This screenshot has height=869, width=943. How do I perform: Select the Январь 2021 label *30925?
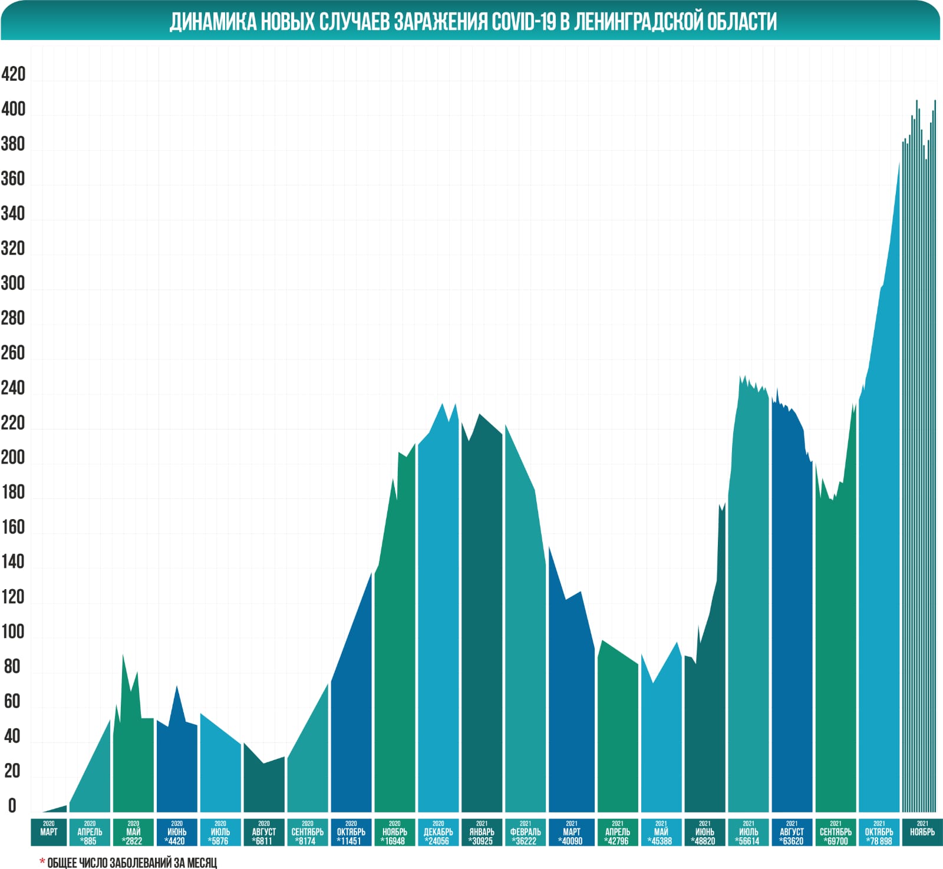click(x=482, y=832)
